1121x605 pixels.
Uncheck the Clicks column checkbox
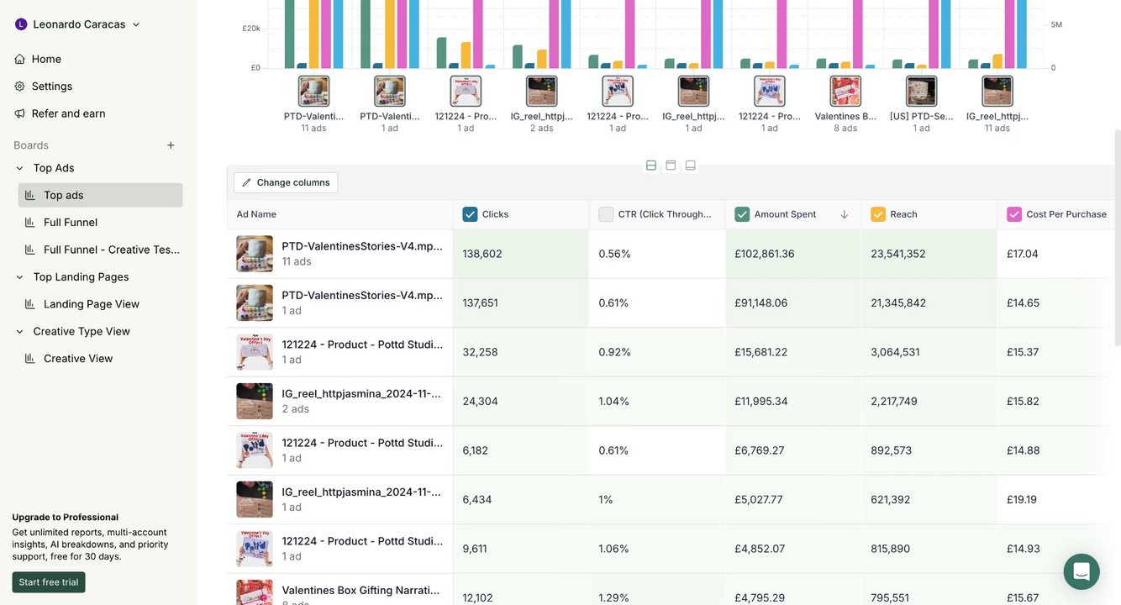[x=470, y=214]
